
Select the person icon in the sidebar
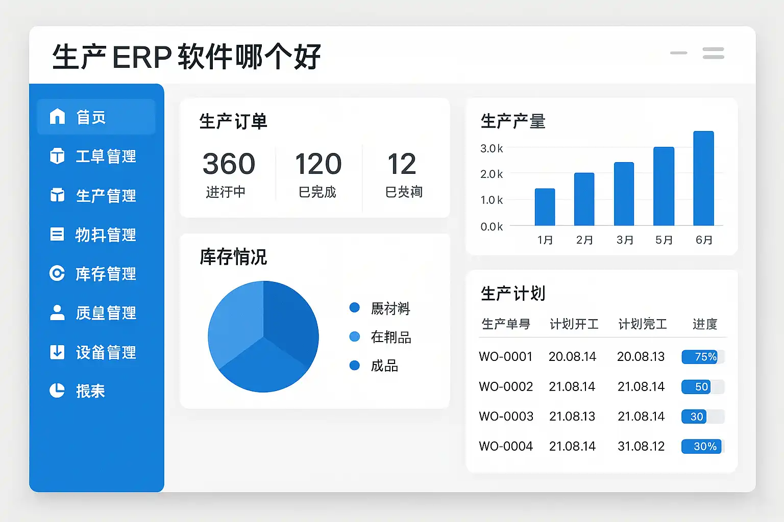tap(57, 312)
